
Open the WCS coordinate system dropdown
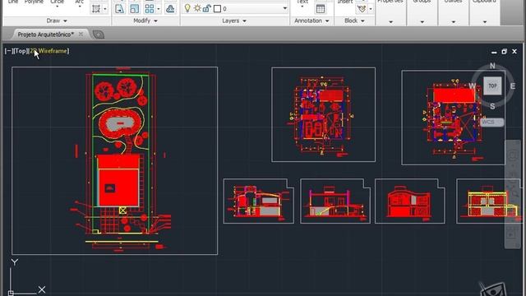[x=492, y=123]
